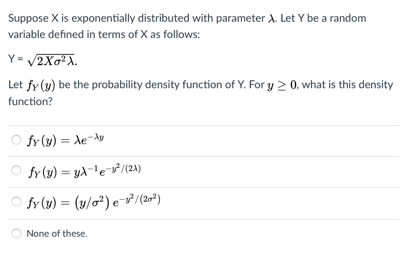This screenshot has width=408, height=253.
Task: Click the question prompt about density function
Action: [199, 85]
